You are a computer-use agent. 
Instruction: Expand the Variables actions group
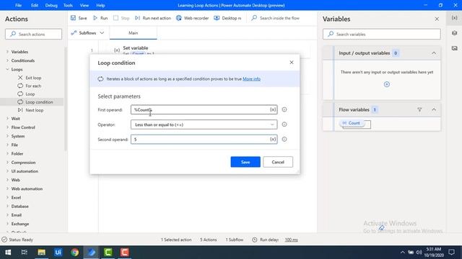[x=19, y=52]
